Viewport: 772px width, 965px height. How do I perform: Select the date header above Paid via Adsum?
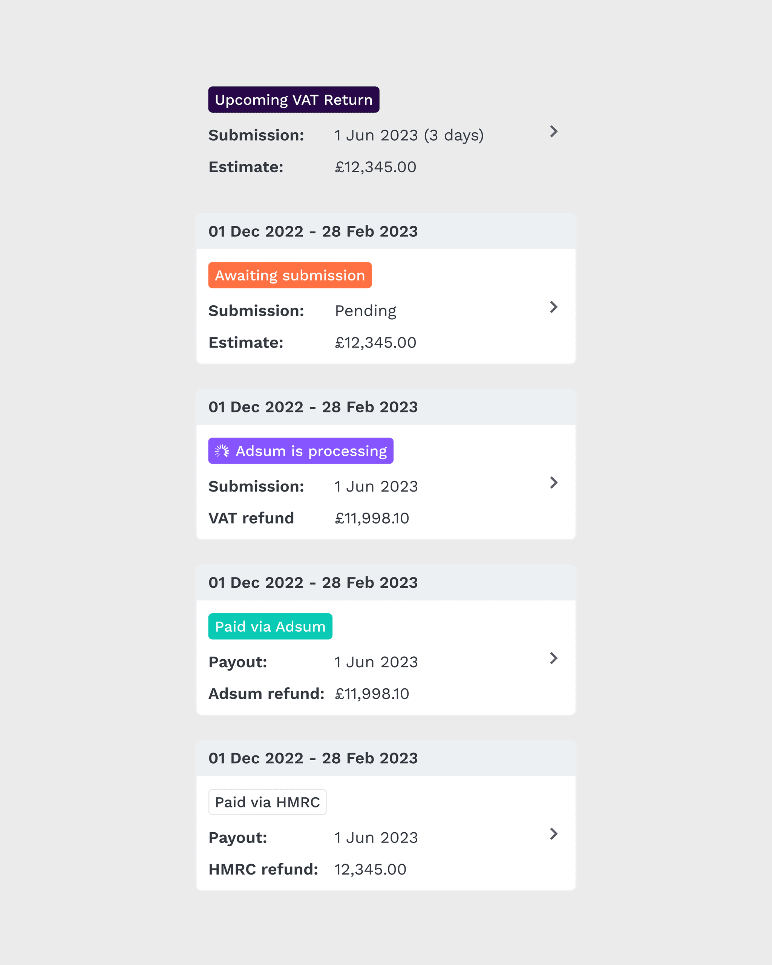tap(313, 582)
